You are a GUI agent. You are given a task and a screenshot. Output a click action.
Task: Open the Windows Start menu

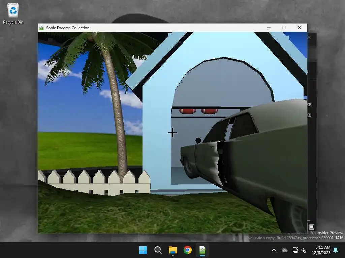click(x=143, y=250)
